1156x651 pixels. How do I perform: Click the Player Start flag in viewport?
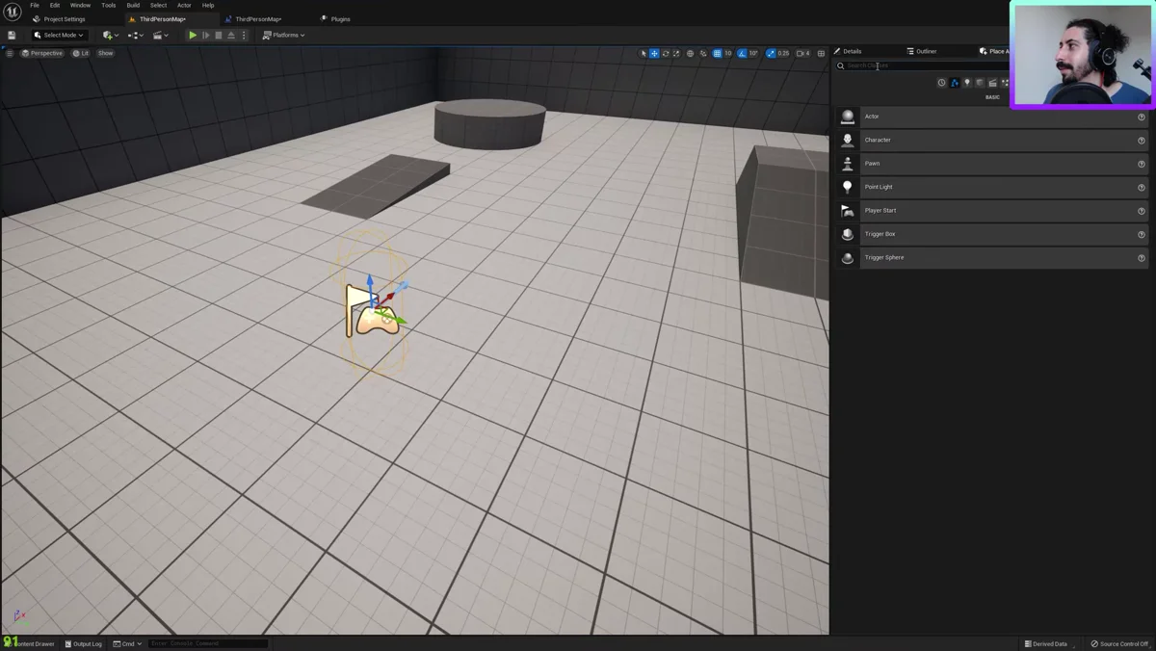(372, 310)
